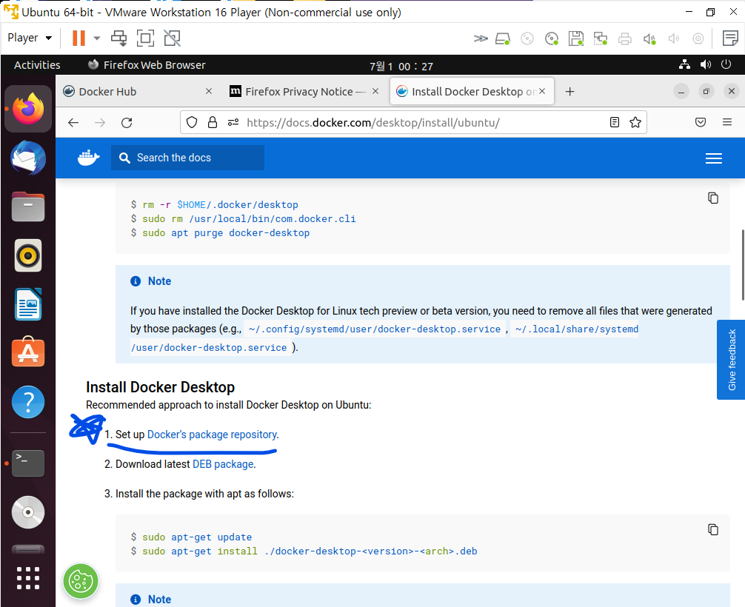Open the clock and calendar panel

pos(401,66)
